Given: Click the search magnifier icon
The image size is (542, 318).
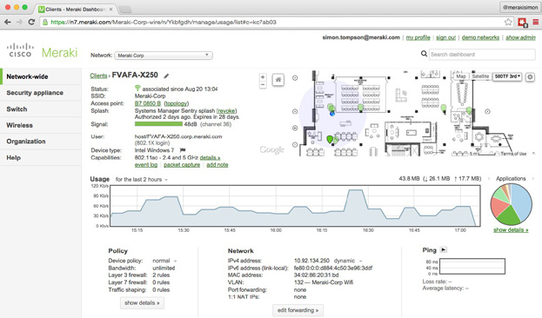Looking at the screenshot, I should 424,54.
